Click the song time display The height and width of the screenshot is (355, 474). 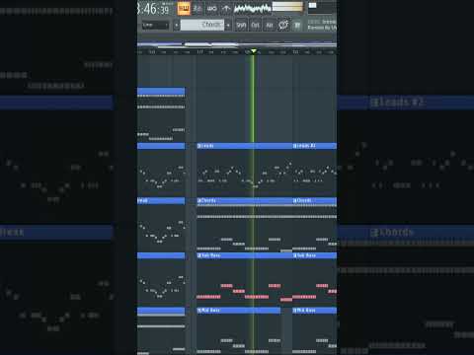pyautogui.click(x=154, y=9)
